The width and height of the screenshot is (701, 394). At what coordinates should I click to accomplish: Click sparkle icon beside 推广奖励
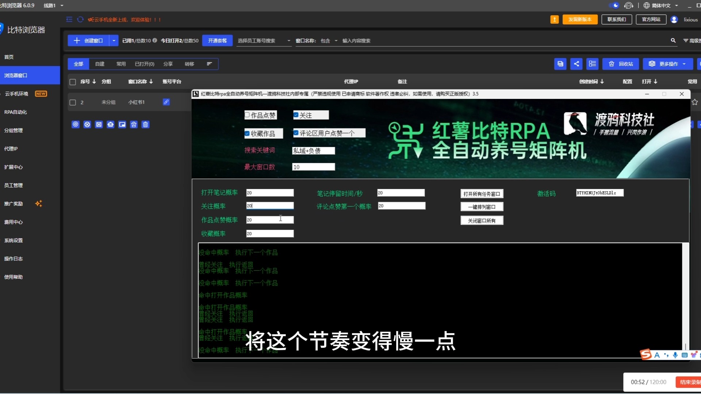(x=38, y=204)
